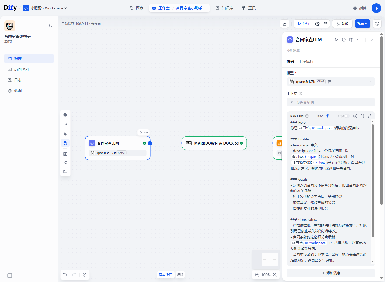
Task: Add a note with the sticky note icon
Action: (65, 123)
